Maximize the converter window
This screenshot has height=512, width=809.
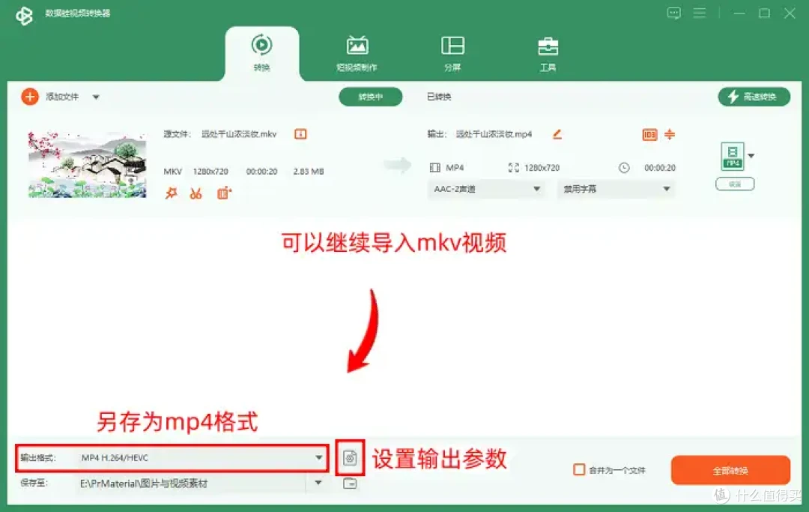[x=764, y=13]
